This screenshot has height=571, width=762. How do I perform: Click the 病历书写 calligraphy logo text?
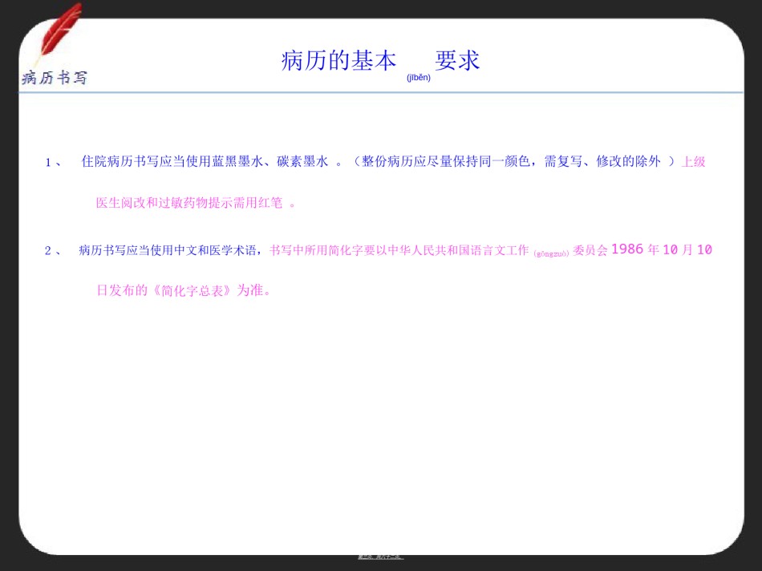[x=55, y=78]
